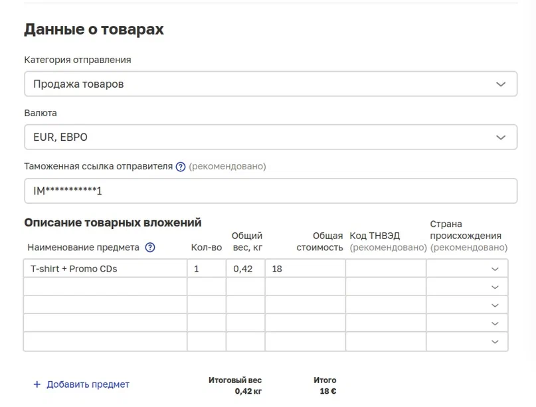
Task: Click total cost field showing 18
Action: (x=305, y=269)
